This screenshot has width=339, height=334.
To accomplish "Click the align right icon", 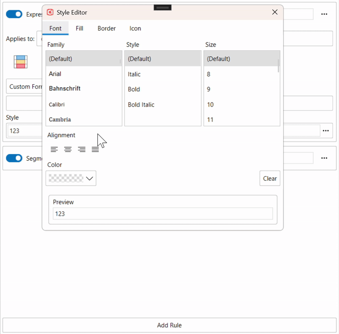I will click(82, 149).
